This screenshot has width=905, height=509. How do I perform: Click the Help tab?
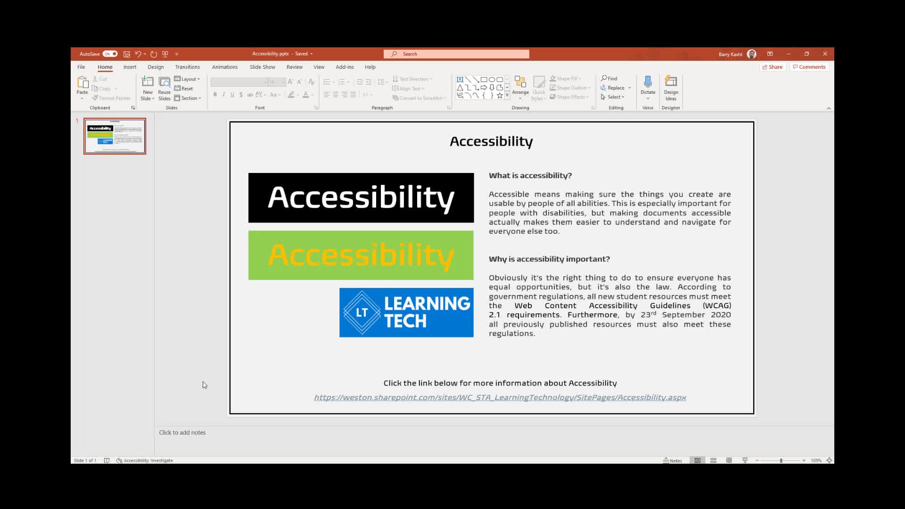pos(370,67)
